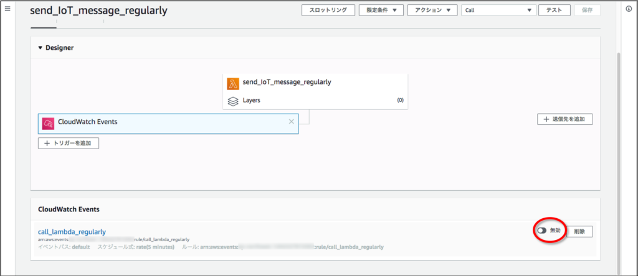This screenshot has height=276, width=638.
Task: Open the call_lambda_regularly rule link
Action: (x=72, y=232)
